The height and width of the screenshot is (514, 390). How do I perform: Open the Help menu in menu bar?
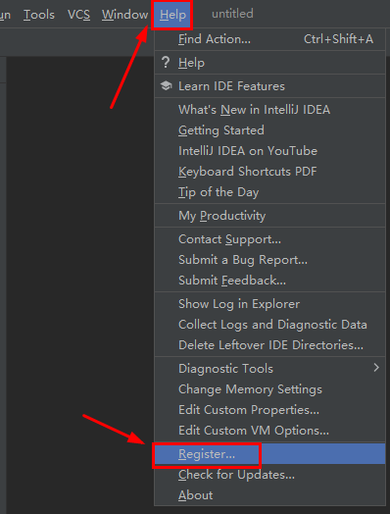coord(172,15)
